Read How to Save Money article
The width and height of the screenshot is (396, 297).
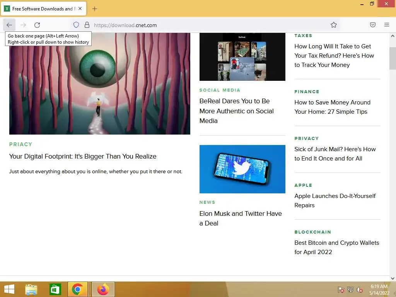click(332, 107)
